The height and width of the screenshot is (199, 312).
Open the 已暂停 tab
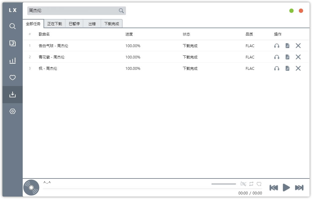point(74,23)
